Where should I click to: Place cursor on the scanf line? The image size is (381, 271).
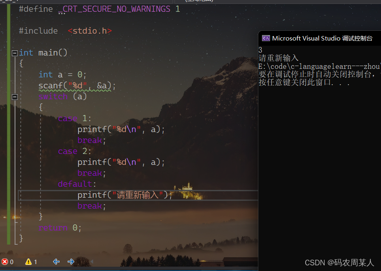coord(77,85)
